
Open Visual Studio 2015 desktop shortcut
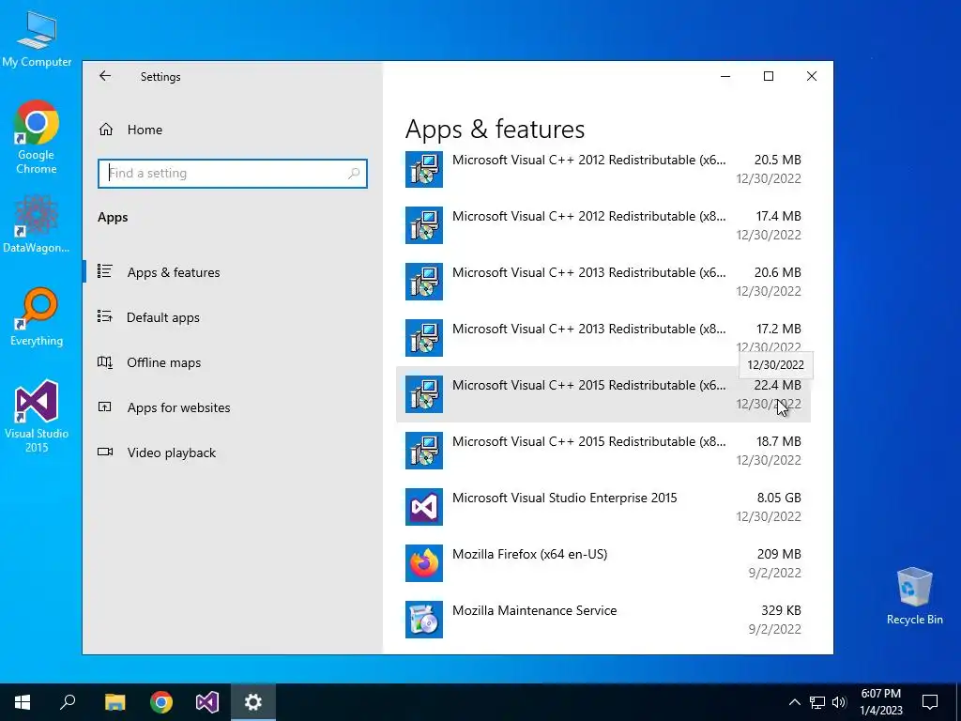(x=37, y=417)
